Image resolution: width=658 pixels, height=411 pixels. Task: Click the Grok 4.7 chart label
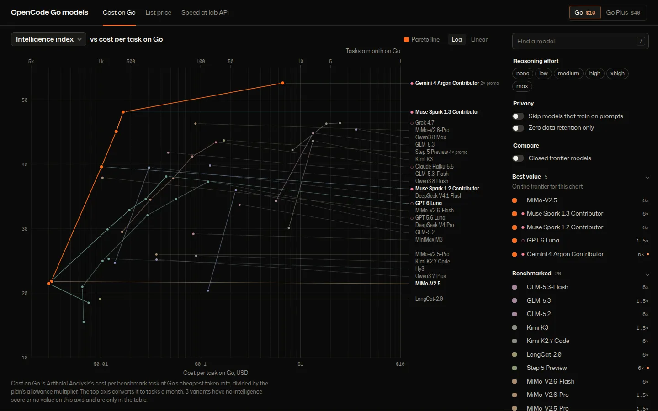pyautogui.click(x=425, y=123)
